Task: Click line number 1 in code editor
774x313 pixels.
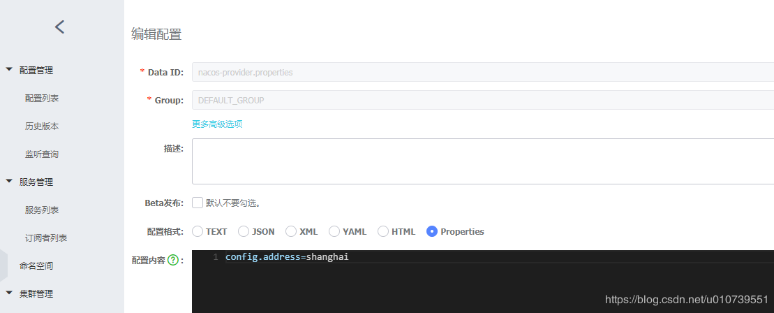Action: pyautogui.click(x=216, y=257)
